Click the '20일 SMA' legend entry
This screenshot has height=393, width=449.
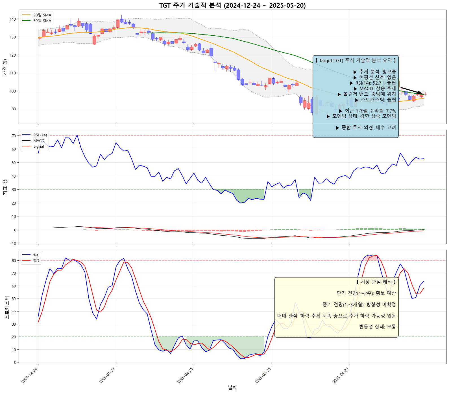click(x=37, y=15)
